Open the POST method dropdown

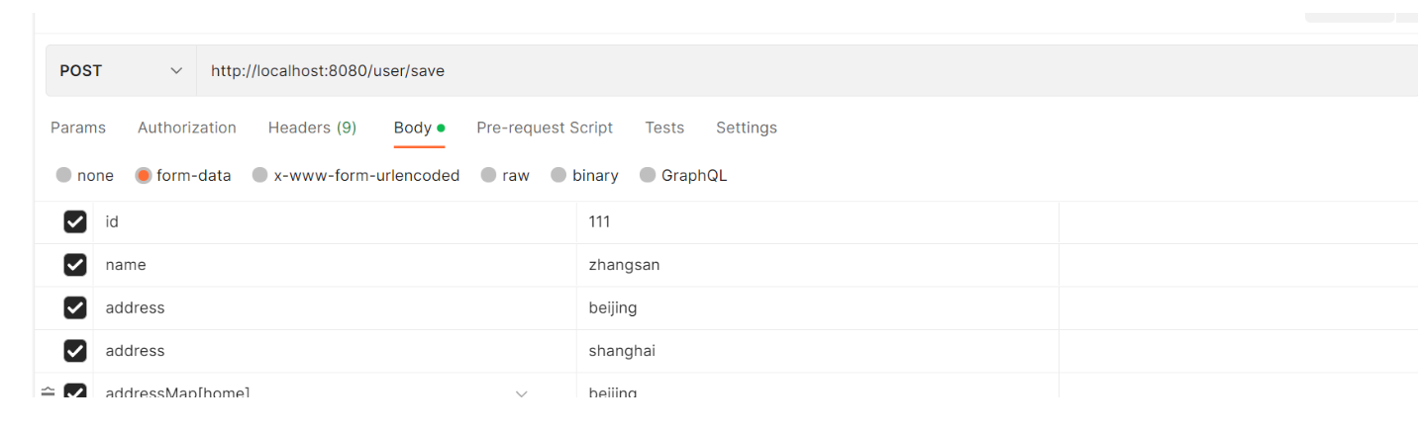[x=121, y=71]
